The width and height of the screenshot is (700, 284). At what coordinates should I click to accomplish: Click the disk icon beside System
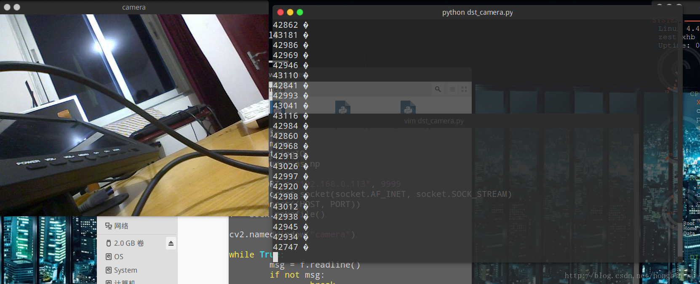[109, 270]
